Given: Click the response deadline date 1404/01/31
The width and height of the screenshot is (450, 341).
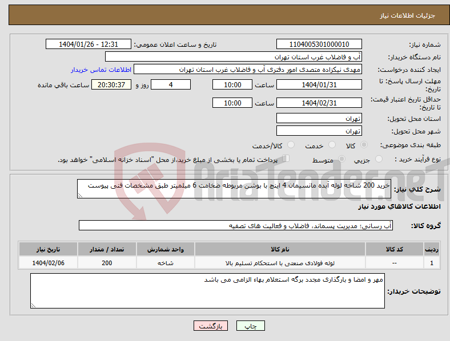Looking at the screenshot, I should (x=319, y=85).
